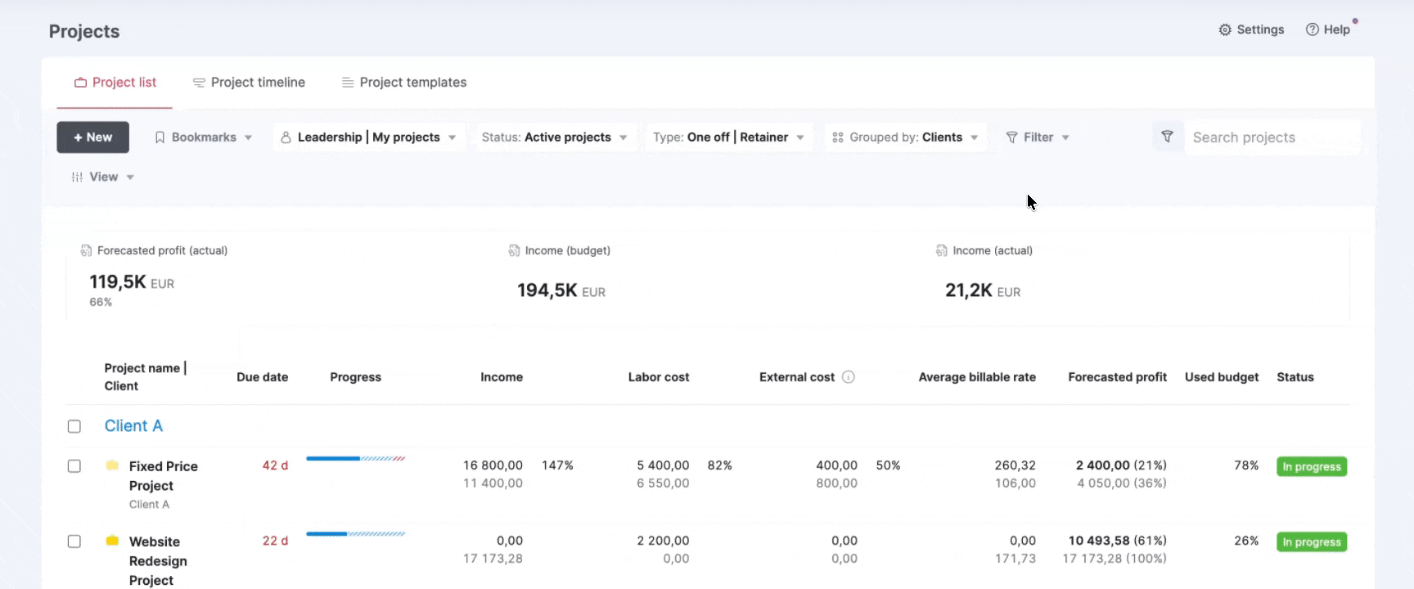The height and width of the screenshot is (589, 1414).
Task: Tick the Fixed Price Project checkbox
Action: [x=74, y=466]
